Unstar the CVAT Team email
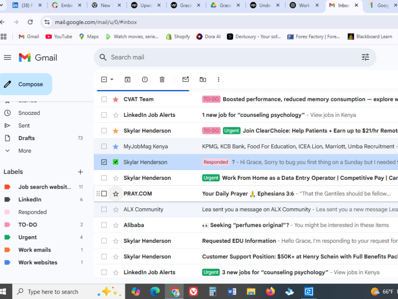Screen dimensions: 398x299 116,99
